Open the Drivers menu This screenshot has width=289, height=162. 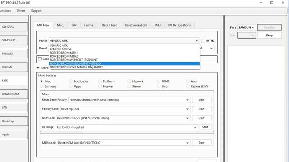[x=21, y=11]
